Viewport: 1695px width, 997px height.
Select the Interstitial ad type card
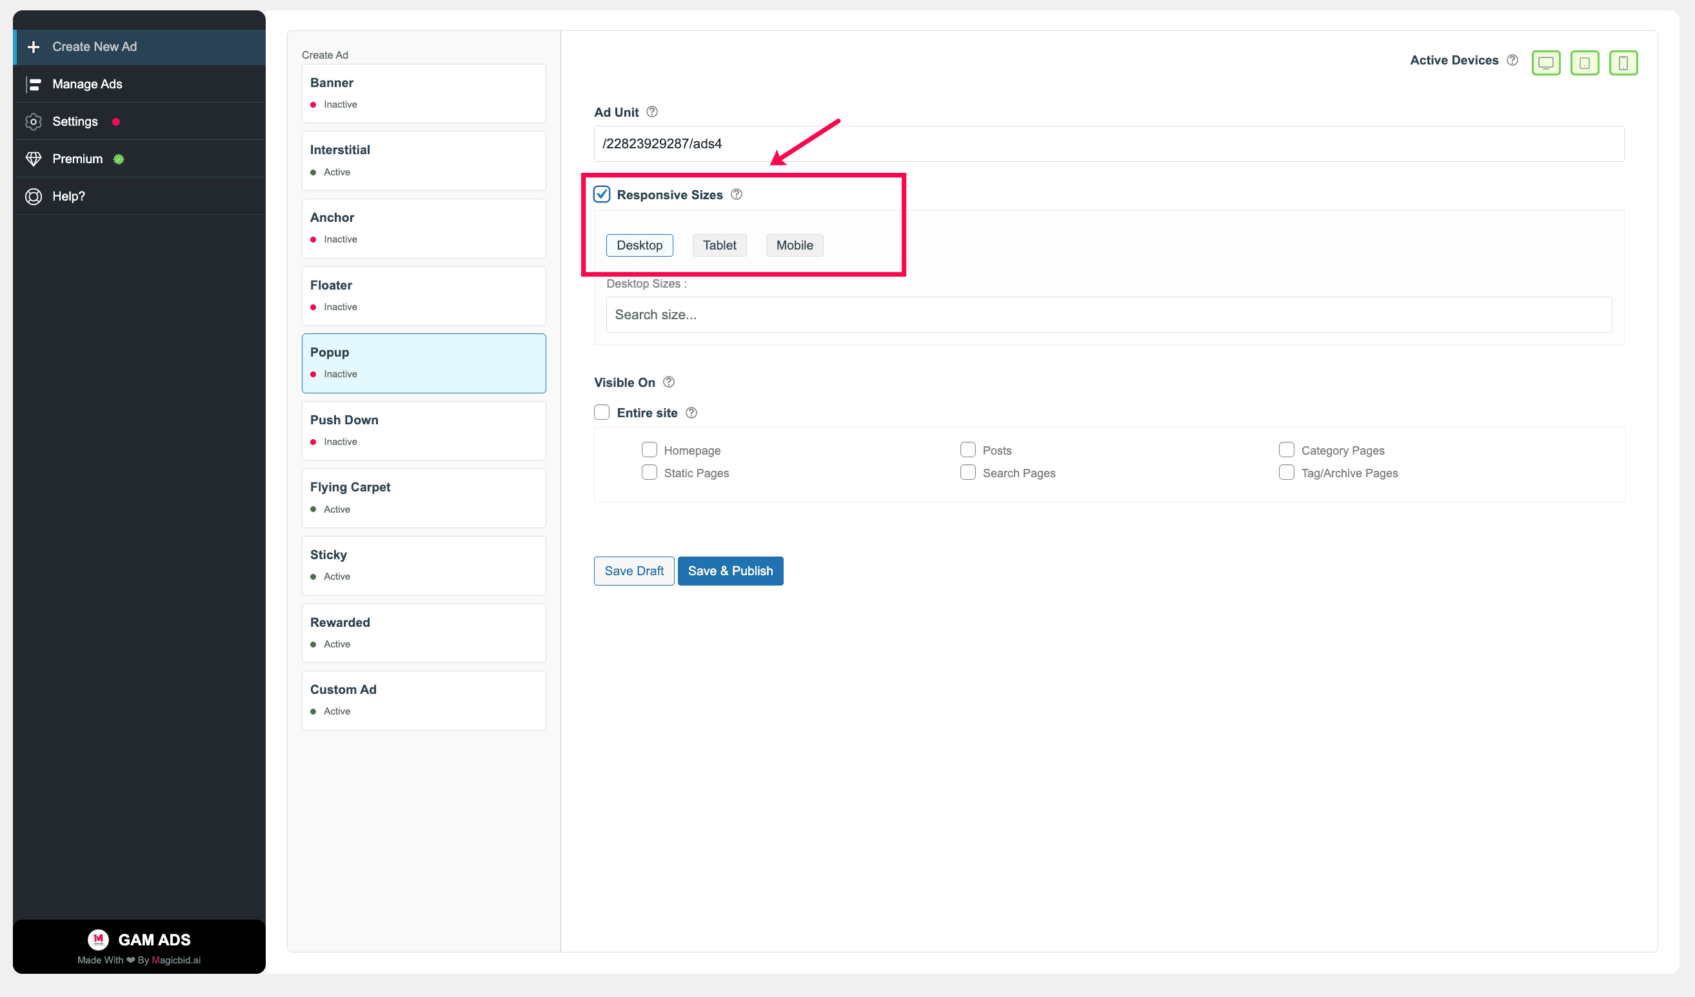coord(424,161)
